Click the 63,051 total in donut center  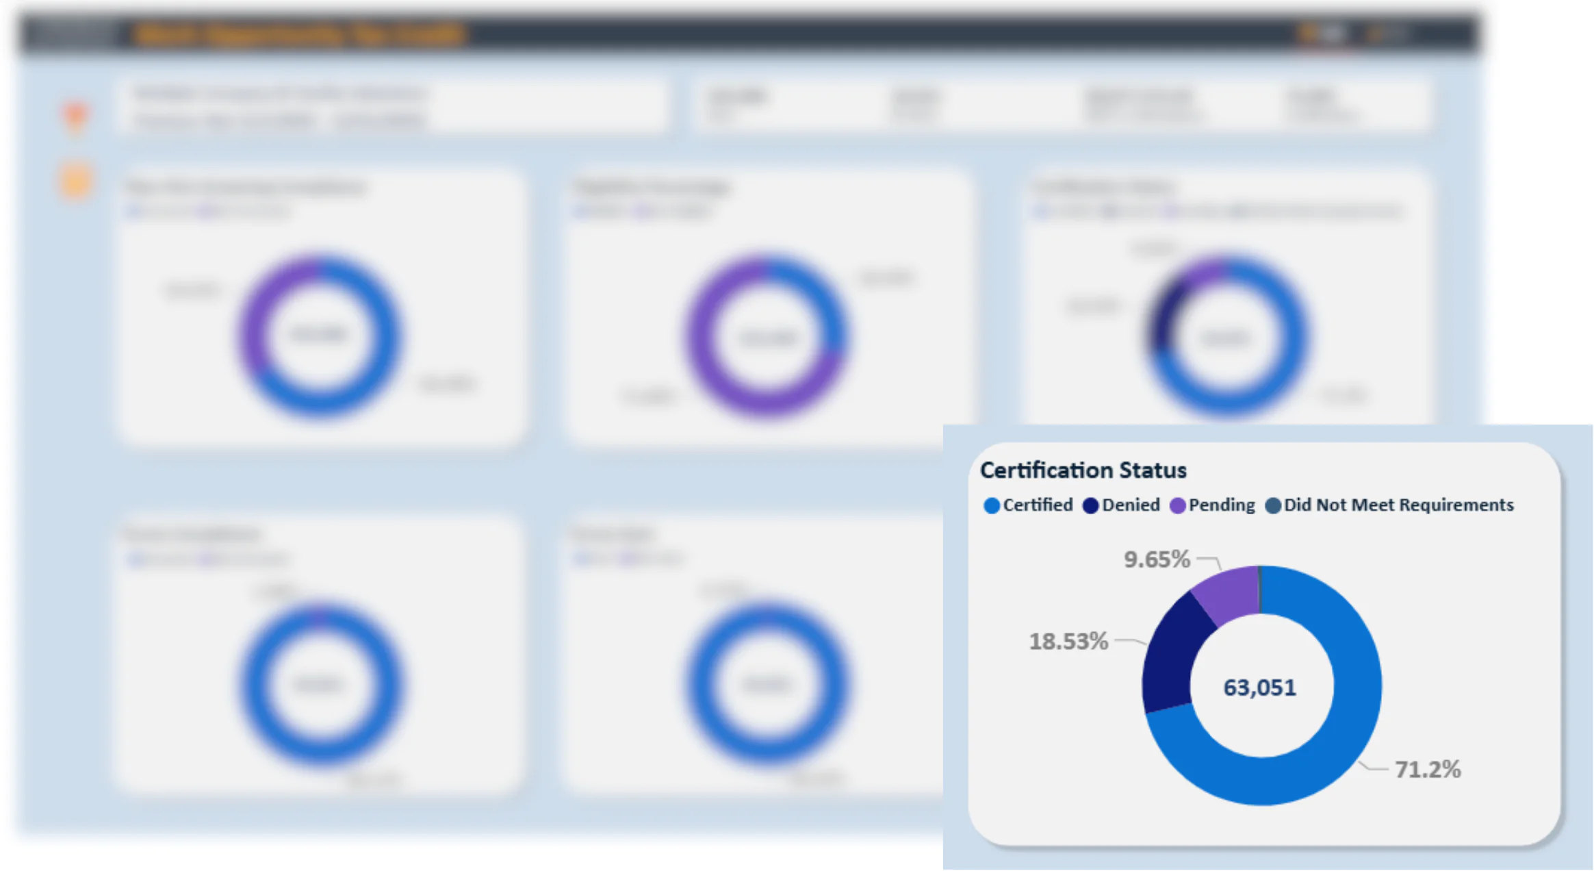click(x=1260, y=687)
